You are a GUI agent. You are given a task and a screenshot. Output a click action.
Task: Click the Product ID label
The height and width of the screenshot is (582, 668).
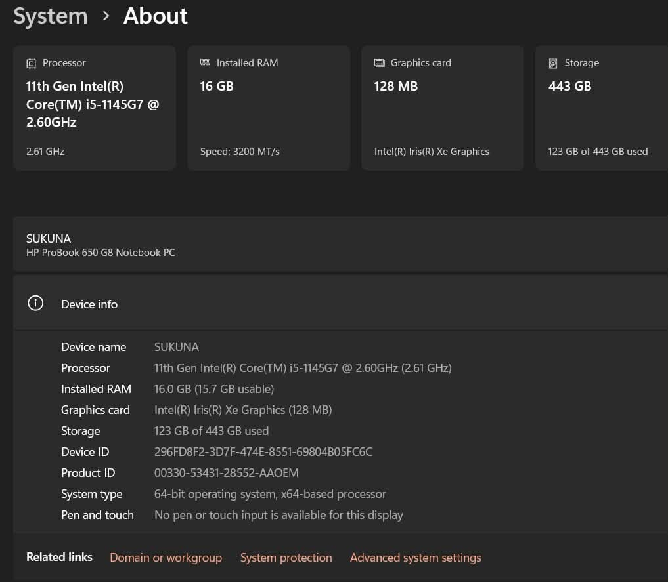point(88,473)
